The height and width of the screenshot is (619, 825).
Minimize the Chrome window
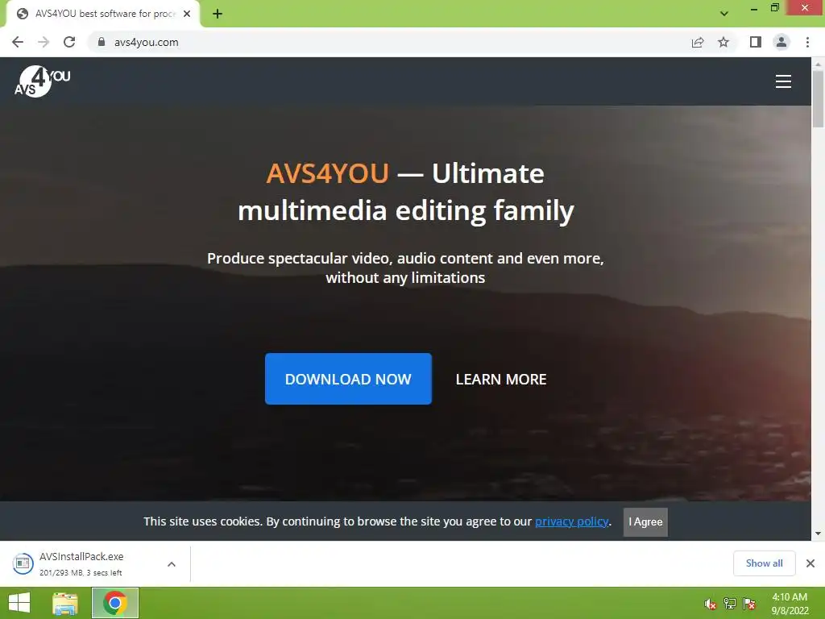coord(753,8)
